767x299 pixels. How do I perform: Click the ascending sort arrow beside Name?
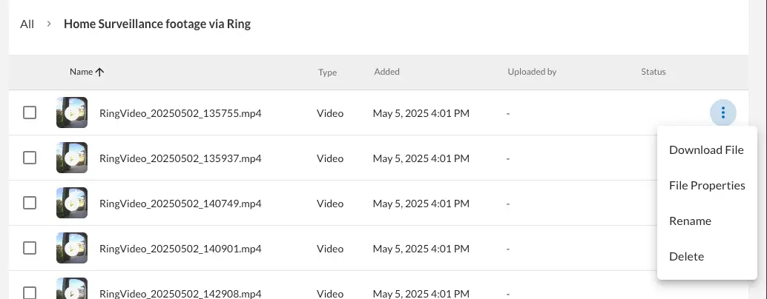[100, 73]
